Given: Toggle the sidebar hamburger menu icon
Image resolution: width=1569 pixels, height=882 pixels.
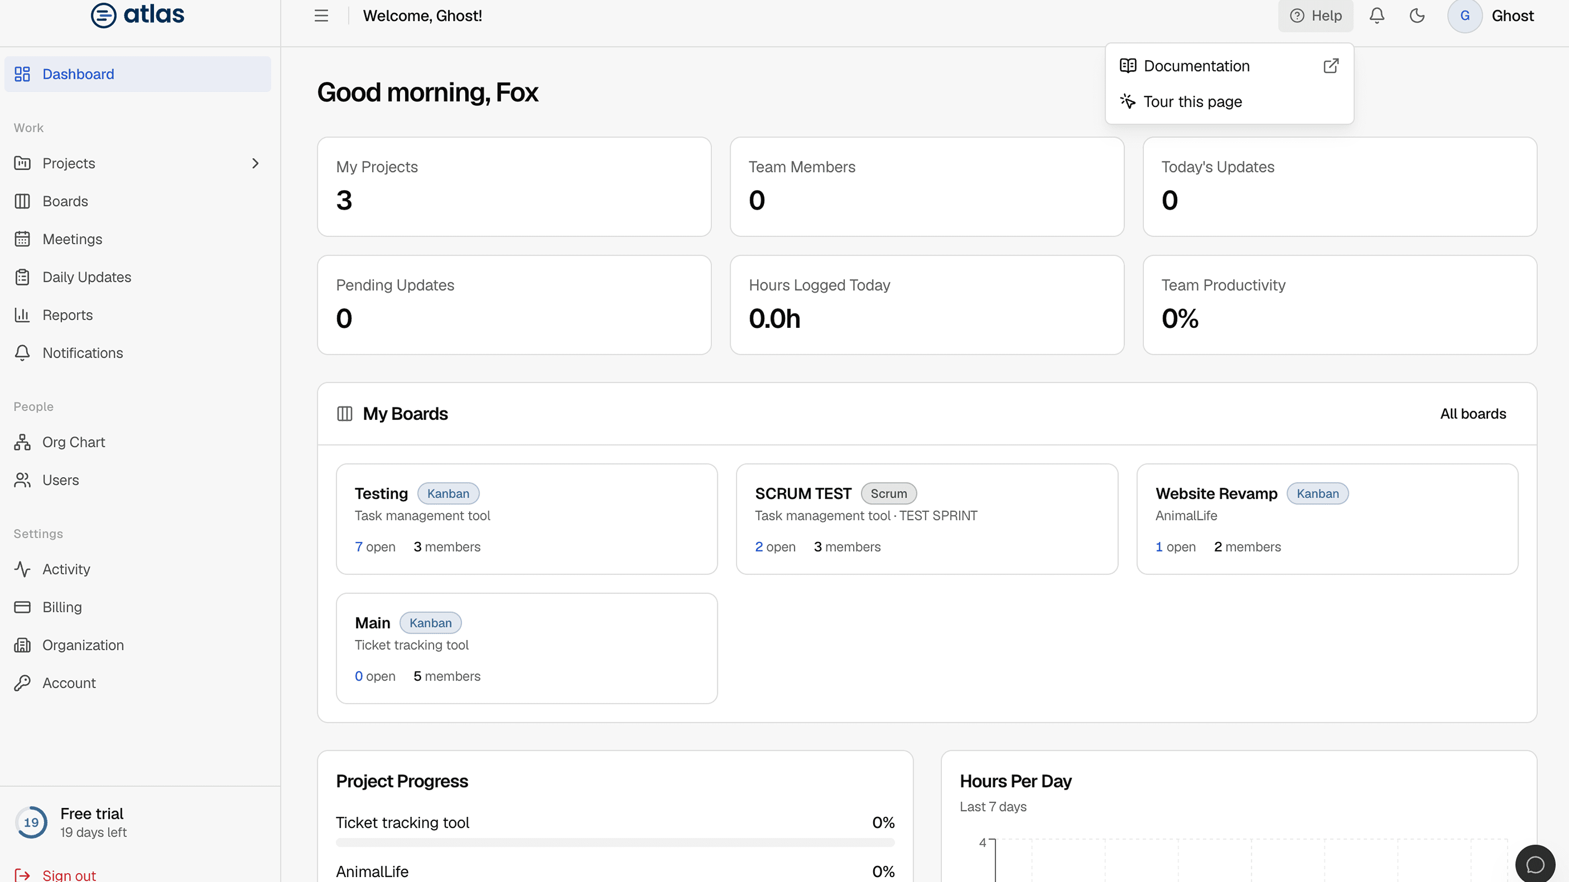Looking at the screenshot, I should (x=321, y=16).
